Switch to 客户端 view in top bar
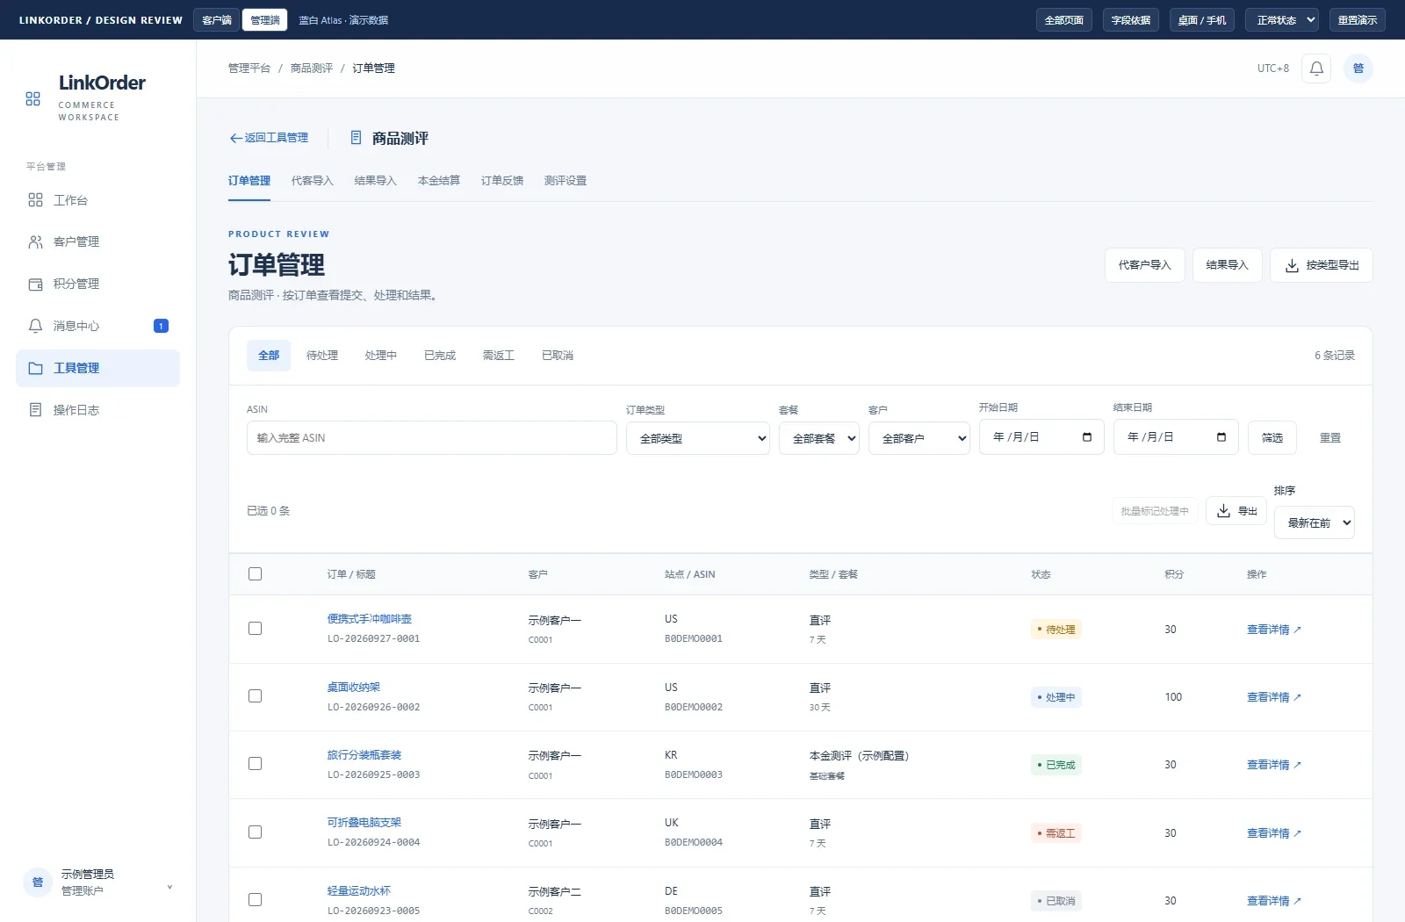This screenshot has width=1405, height=922. pos(217,20)
